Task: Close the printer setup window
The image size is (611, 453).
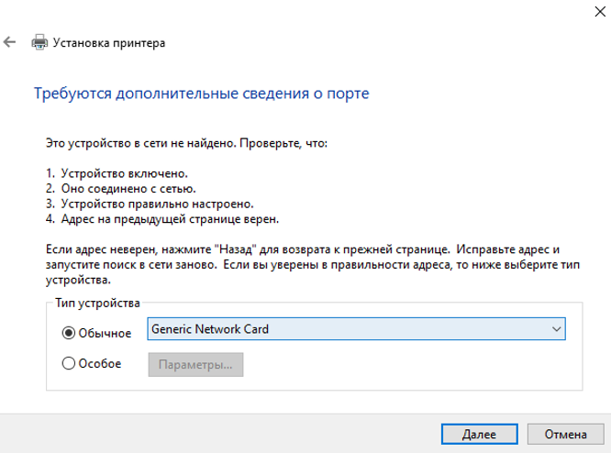Action: pos(589,11)
